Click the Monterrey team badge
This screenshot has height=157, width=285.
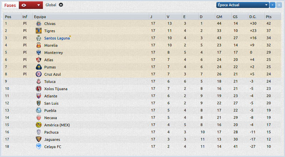pos(39,53)
